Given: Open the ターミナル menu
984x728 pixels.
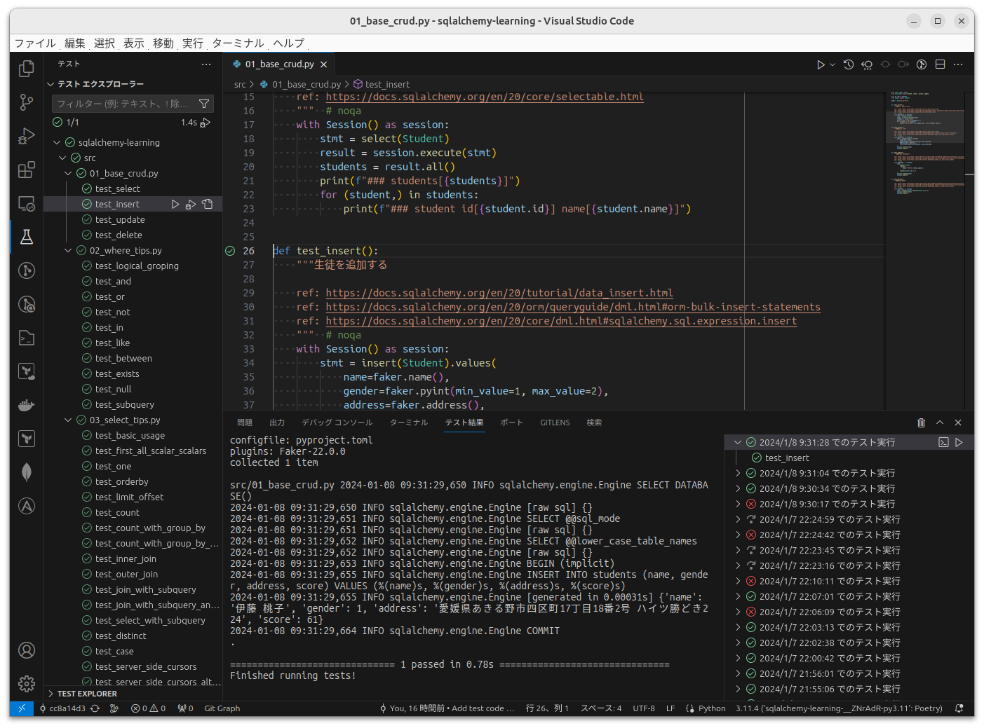Looking at the screenshot, I should coord(238,43).
